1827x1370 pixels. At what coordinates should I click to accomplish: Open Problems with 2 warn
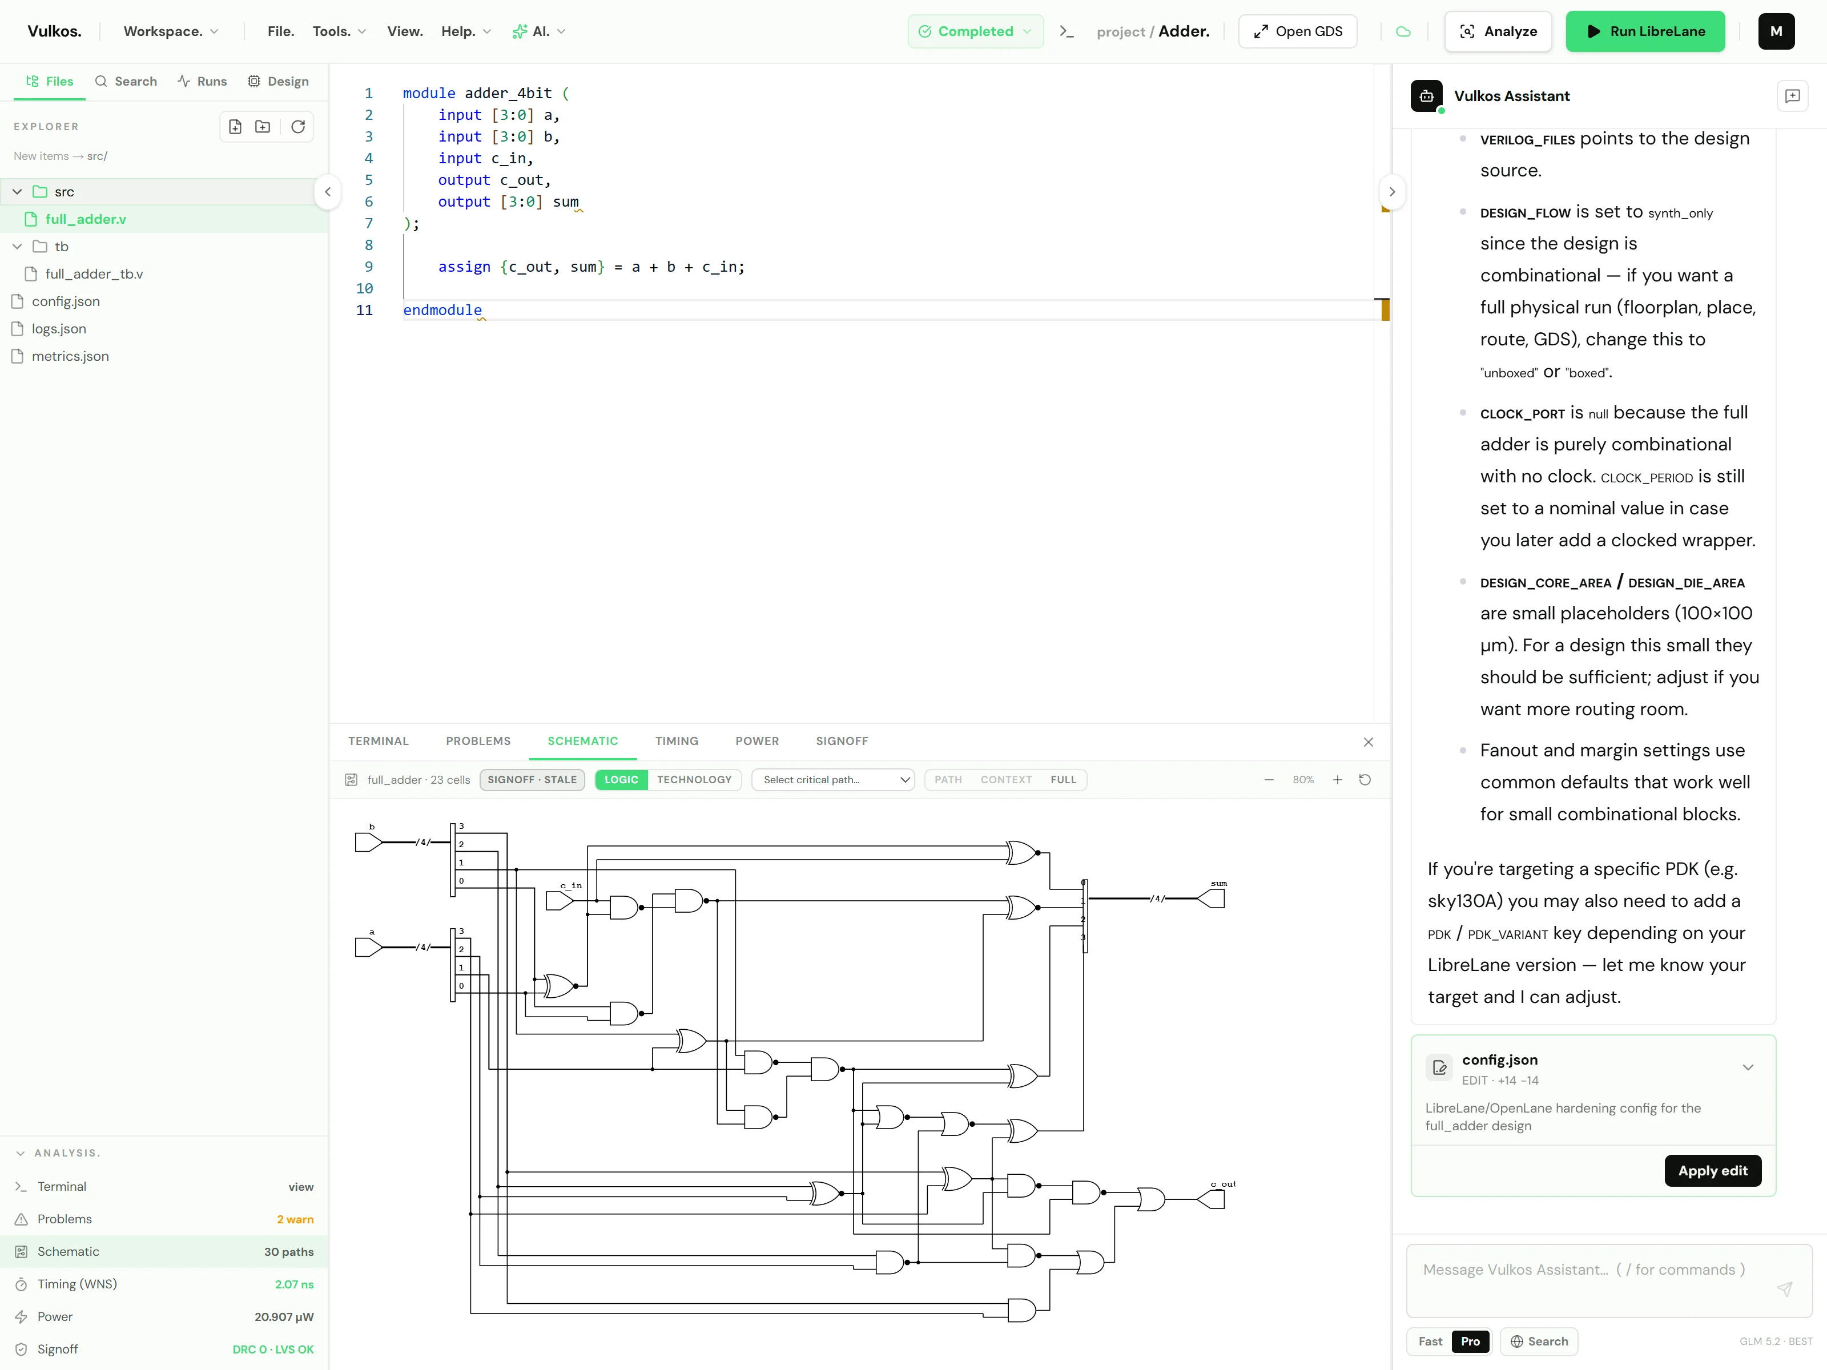click(x=164, y=1219)
